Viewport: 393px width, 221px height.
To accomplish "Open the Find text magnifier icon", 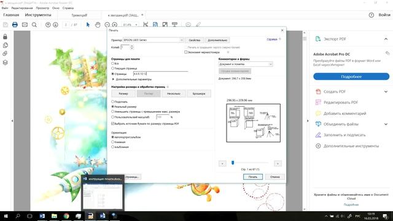I will [x=34, y=25].
